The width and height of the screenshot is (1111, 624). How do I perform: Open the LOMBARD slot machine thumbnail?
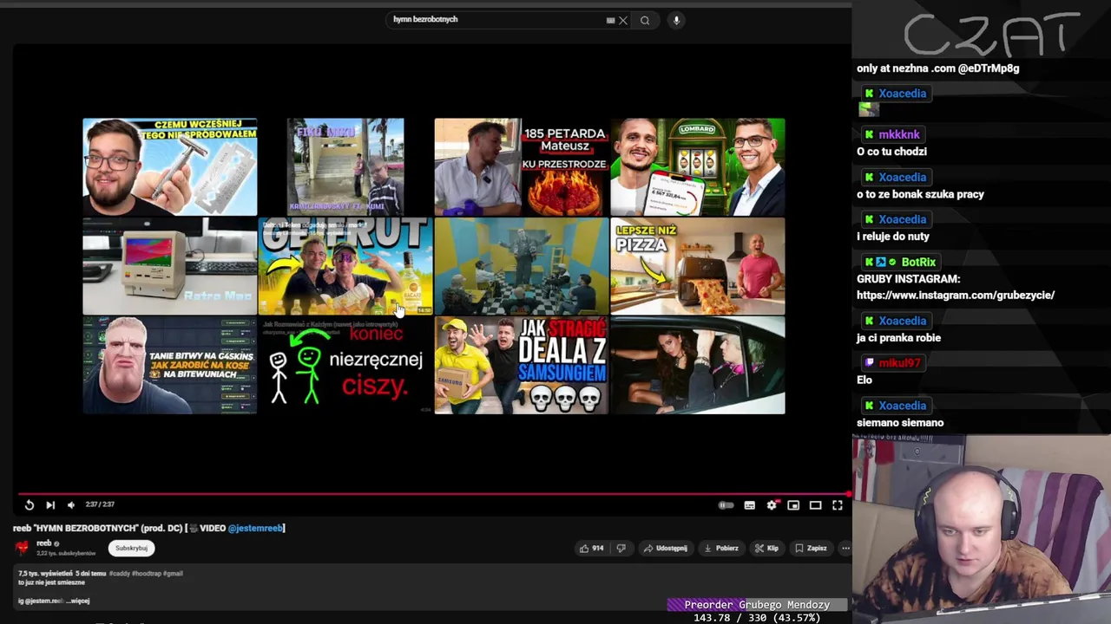click(x=697, y=166)
